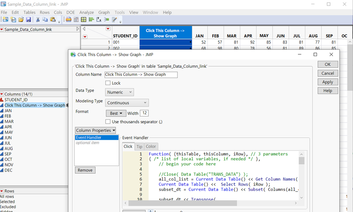Open the Analyze menu
Screen dimensions: 353x212
coord(87,12)
